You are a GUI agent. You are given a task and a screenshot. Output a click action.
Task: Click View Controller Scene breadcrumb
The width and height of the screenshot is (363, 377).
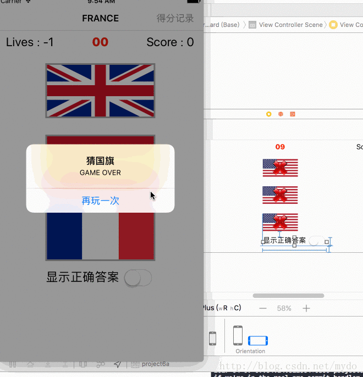(x=286, y=25)
